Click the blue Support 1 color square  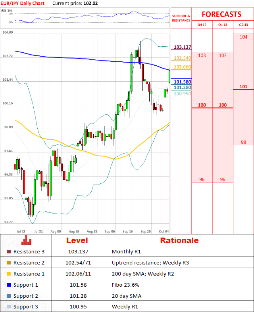pyautogui.click(x=9, y=285)
